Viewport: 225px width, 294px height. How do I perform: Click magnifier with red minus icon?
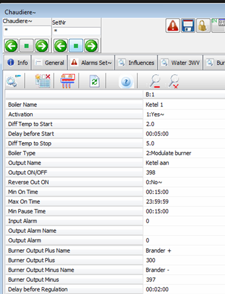click(x=155, y=81)
